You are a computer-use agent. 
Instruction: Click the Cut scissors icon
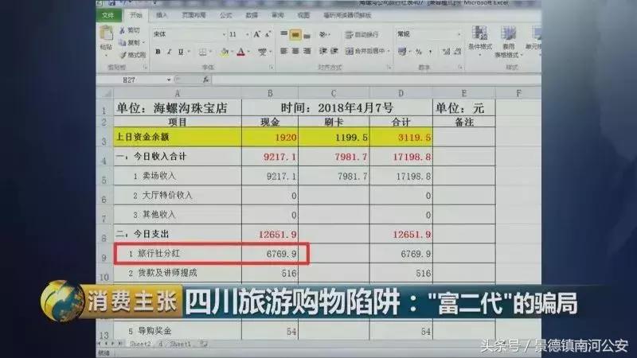[x=123, y=30]
